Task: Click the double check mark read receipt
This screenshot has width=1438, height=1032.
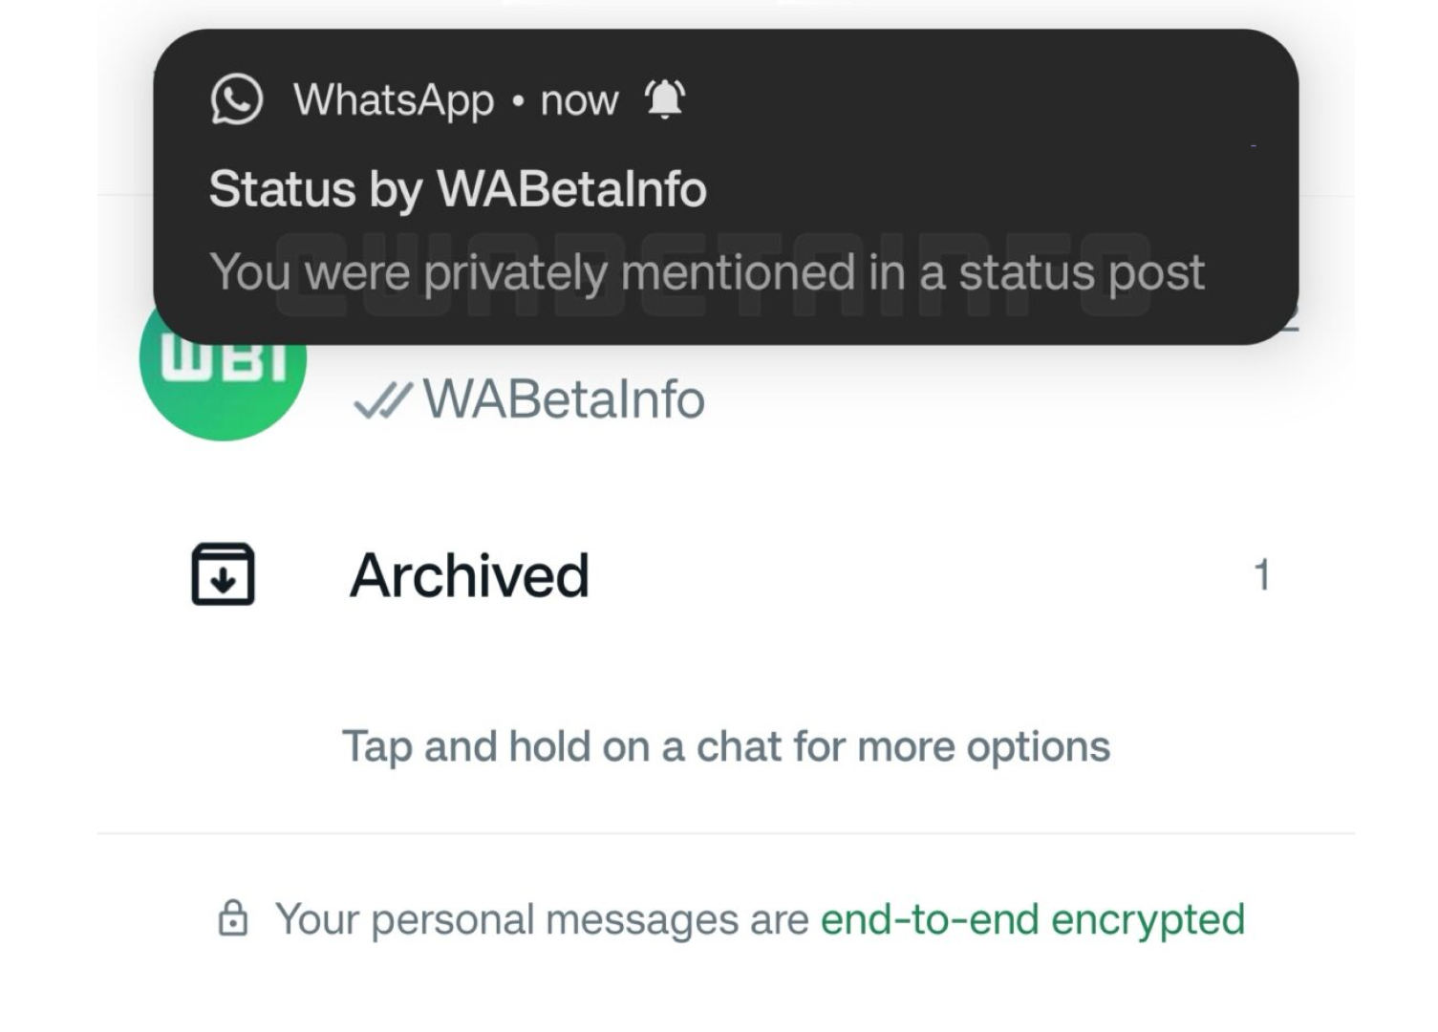Action: [382, 399]
